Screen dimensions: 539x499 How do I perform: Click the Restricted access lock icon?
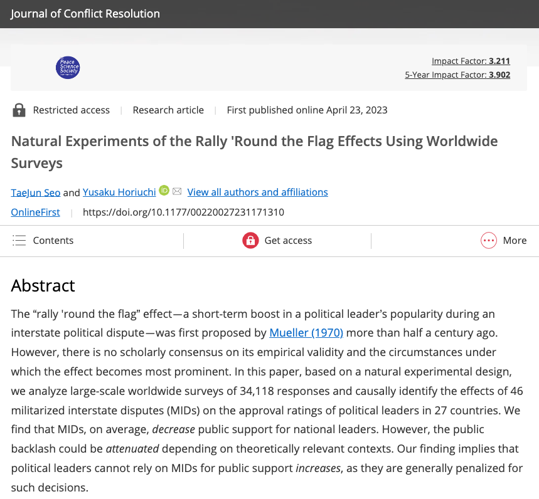tap(19, 110)
